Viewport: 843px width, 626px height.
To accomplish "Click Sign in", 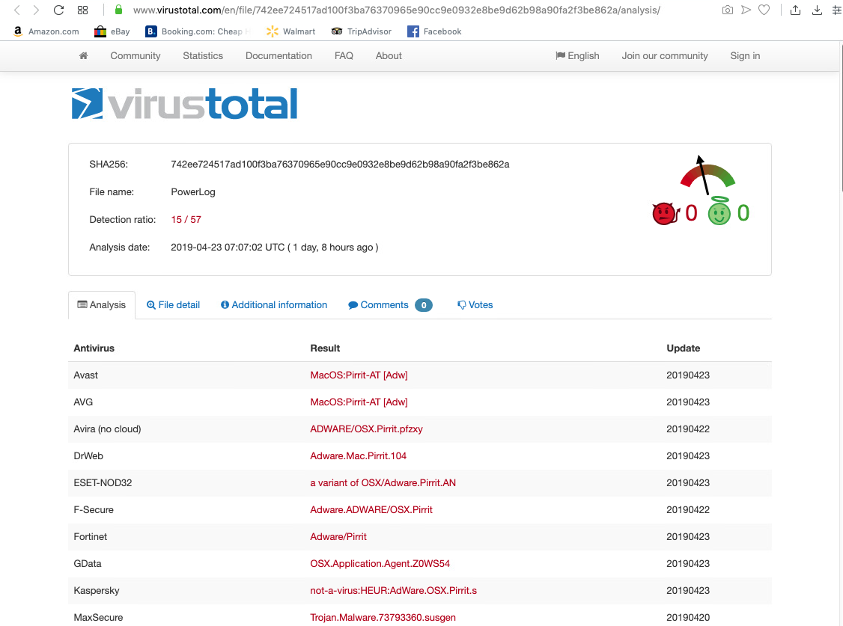I will click(x=745, y=56).
